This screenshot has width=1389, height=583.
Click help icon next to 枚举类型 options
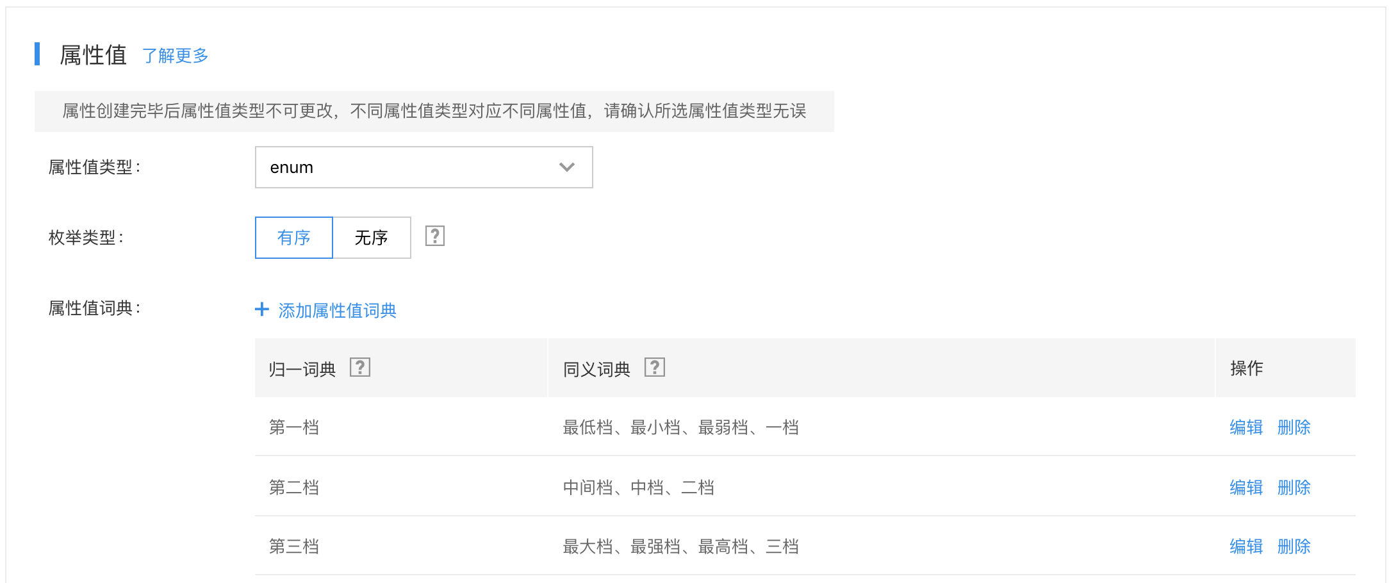(x=435, y=236)
